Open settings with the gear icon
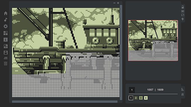This screenshot has height=107, width=191. [x=6, y=26]
